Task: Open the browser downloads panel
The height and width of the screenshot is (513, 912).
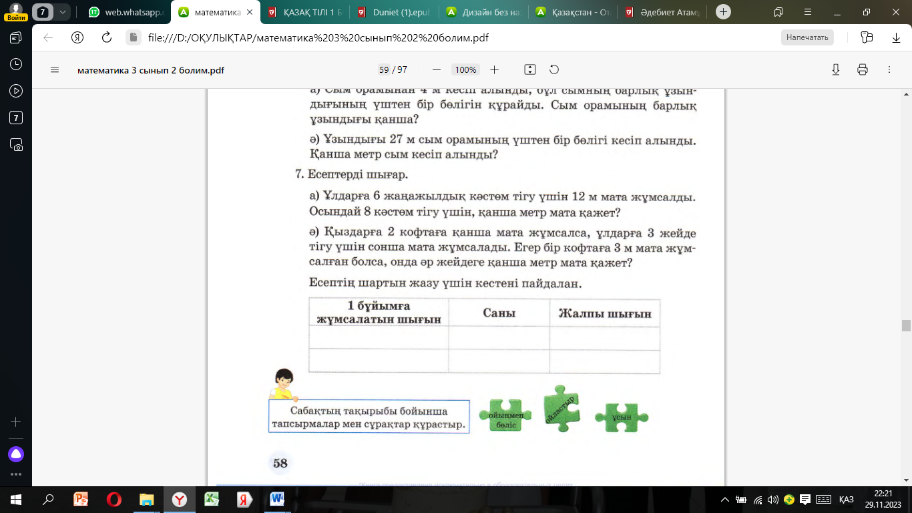Action: pos(897,37)
